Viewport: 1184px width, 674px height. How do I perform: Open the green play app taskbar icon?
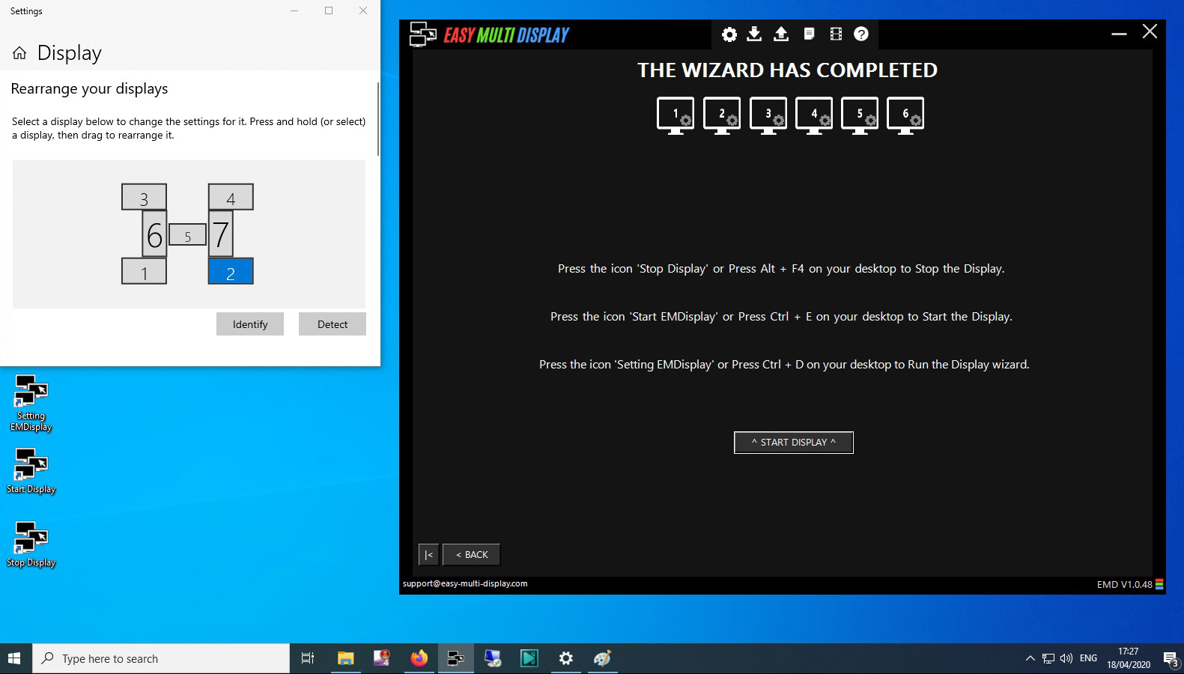(529, 658)
